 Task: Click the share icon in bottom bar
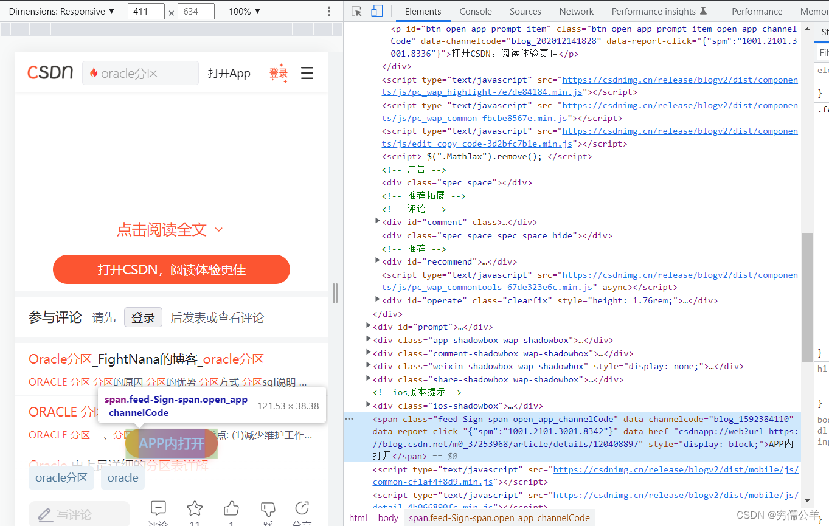302,508
